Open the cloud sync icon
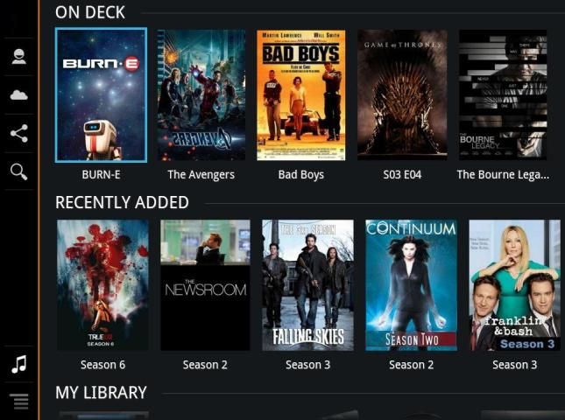Image resolution: width=565 pixels, height=420 pixels. pos(18,95)
